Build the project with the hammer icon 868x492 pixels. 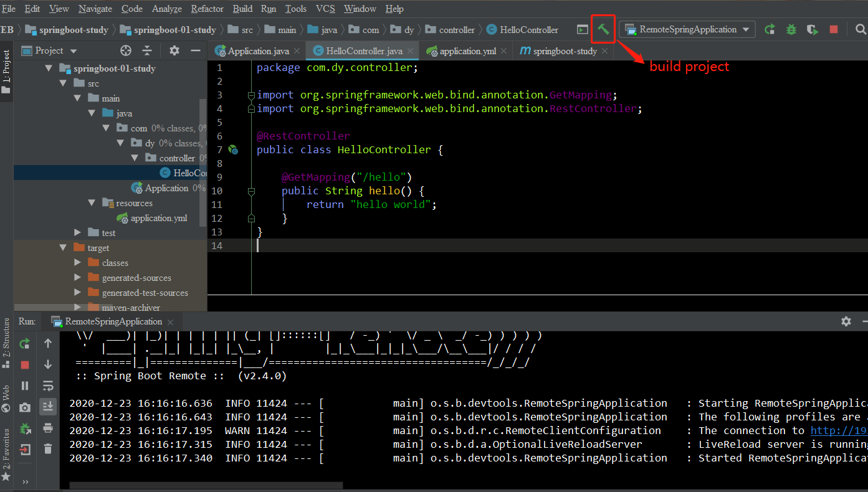(603, 29)
